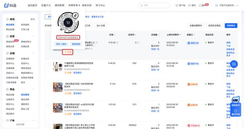Click the 商品 section icon in sidebar
The width and height of the screenshot is (244, 129).
click(7, 89)
